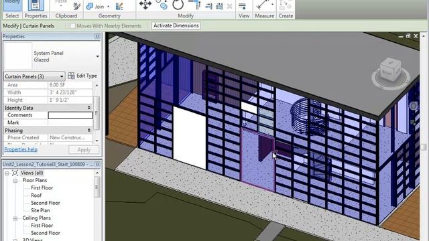Open the Site Plan view
This screenshot has width=429, height=241.
(x=40, y=210)
